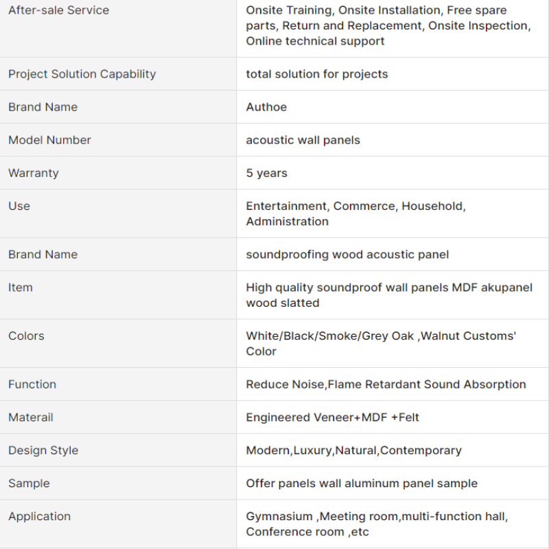Click the "Colors" row label
The width and height of the screenshot is (549, 549).
tap(26, 336)
